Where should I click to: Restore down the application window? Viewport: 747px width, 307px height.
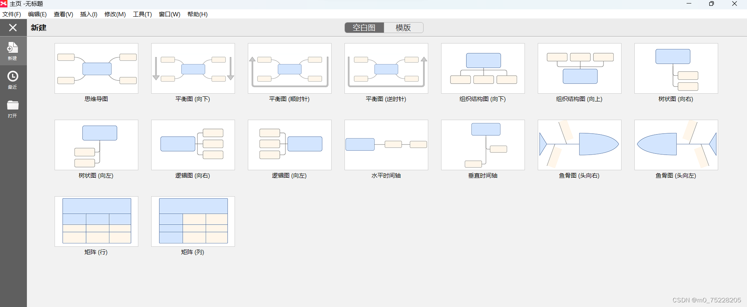712,3
